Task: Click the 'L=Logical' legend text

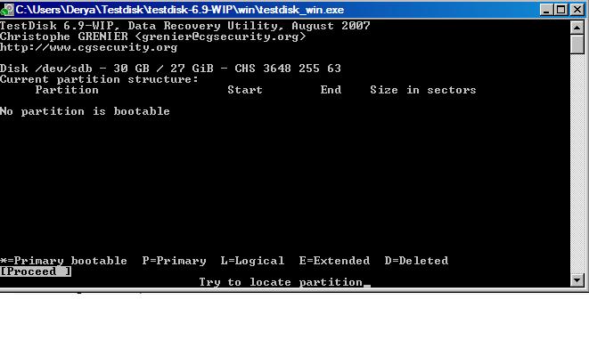Action: [252, 261]
